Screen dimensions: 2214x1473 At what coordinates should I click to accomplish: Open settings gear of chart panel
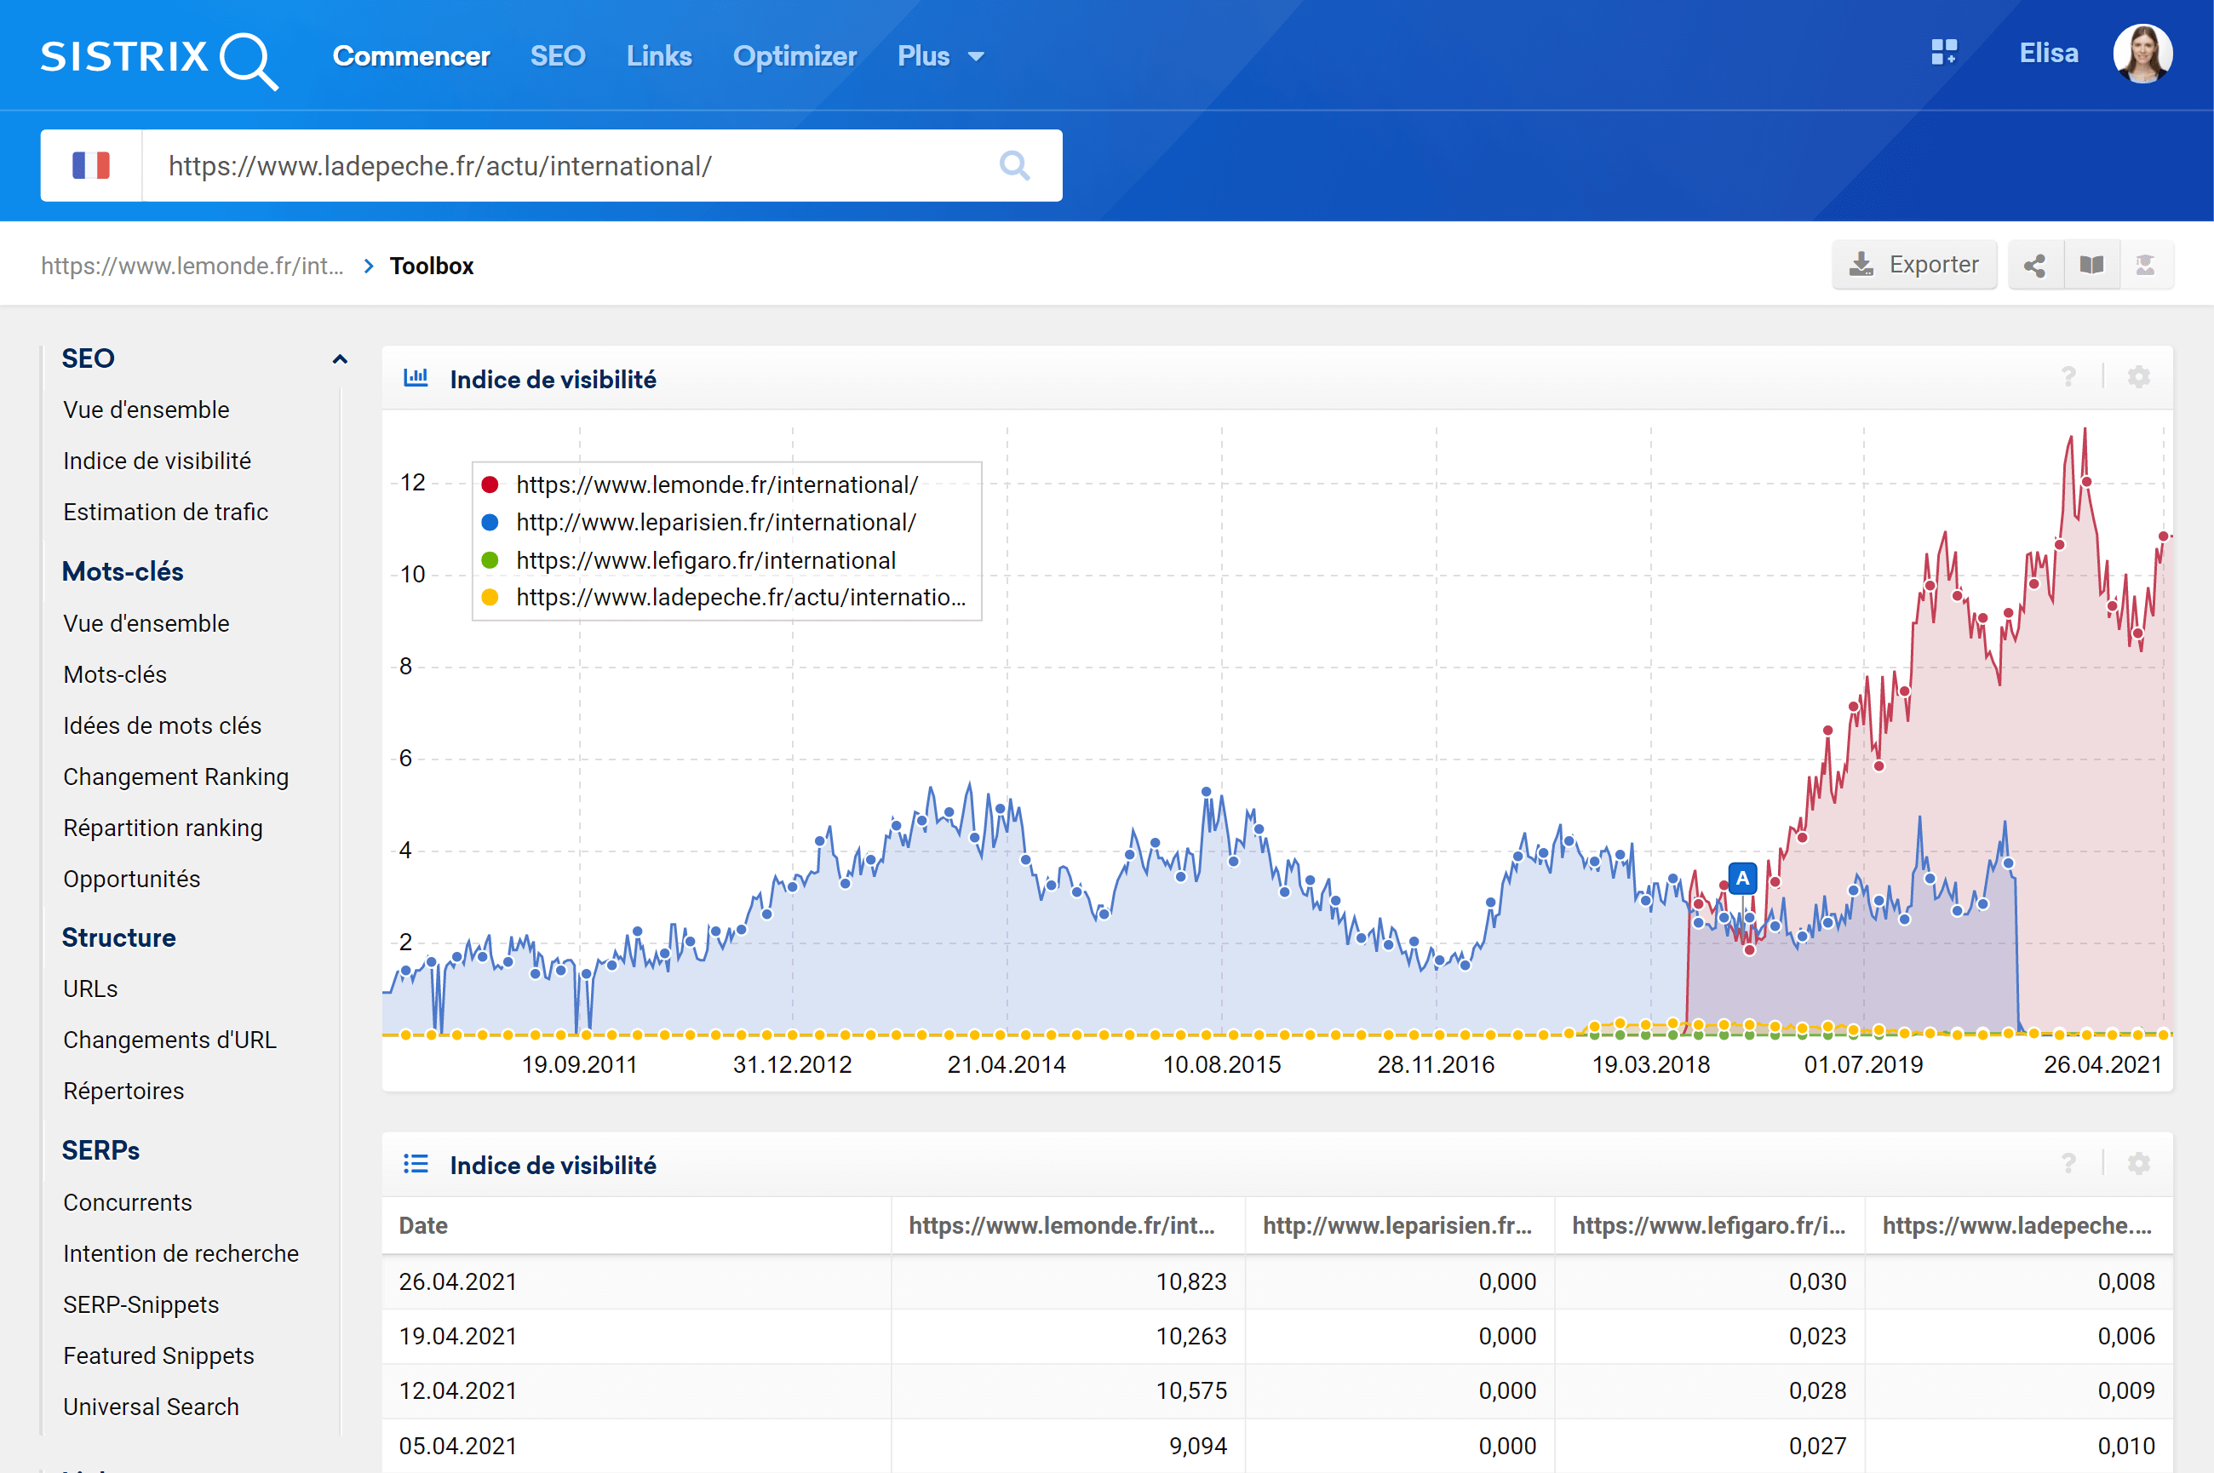(2139, 378)
